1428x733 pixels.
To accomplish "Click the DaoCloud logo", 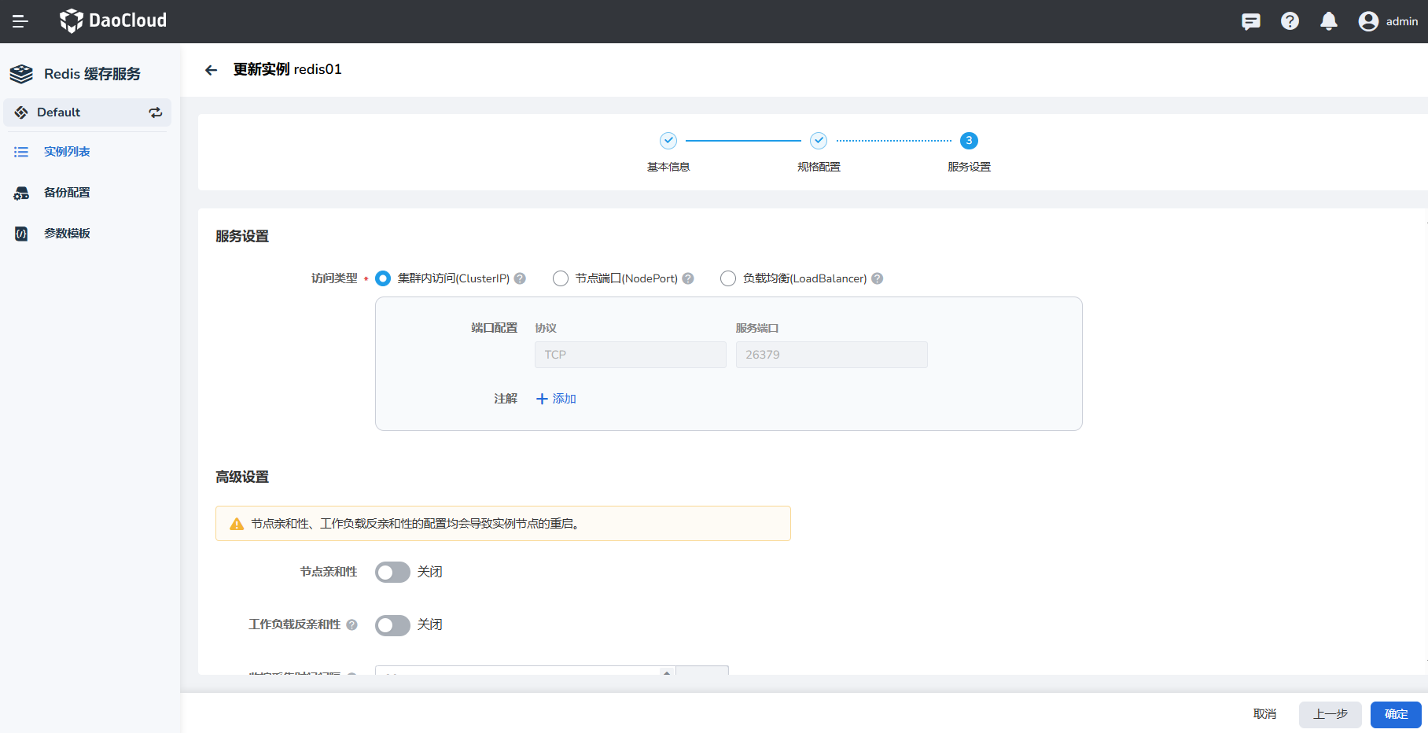I will point(113,20).
